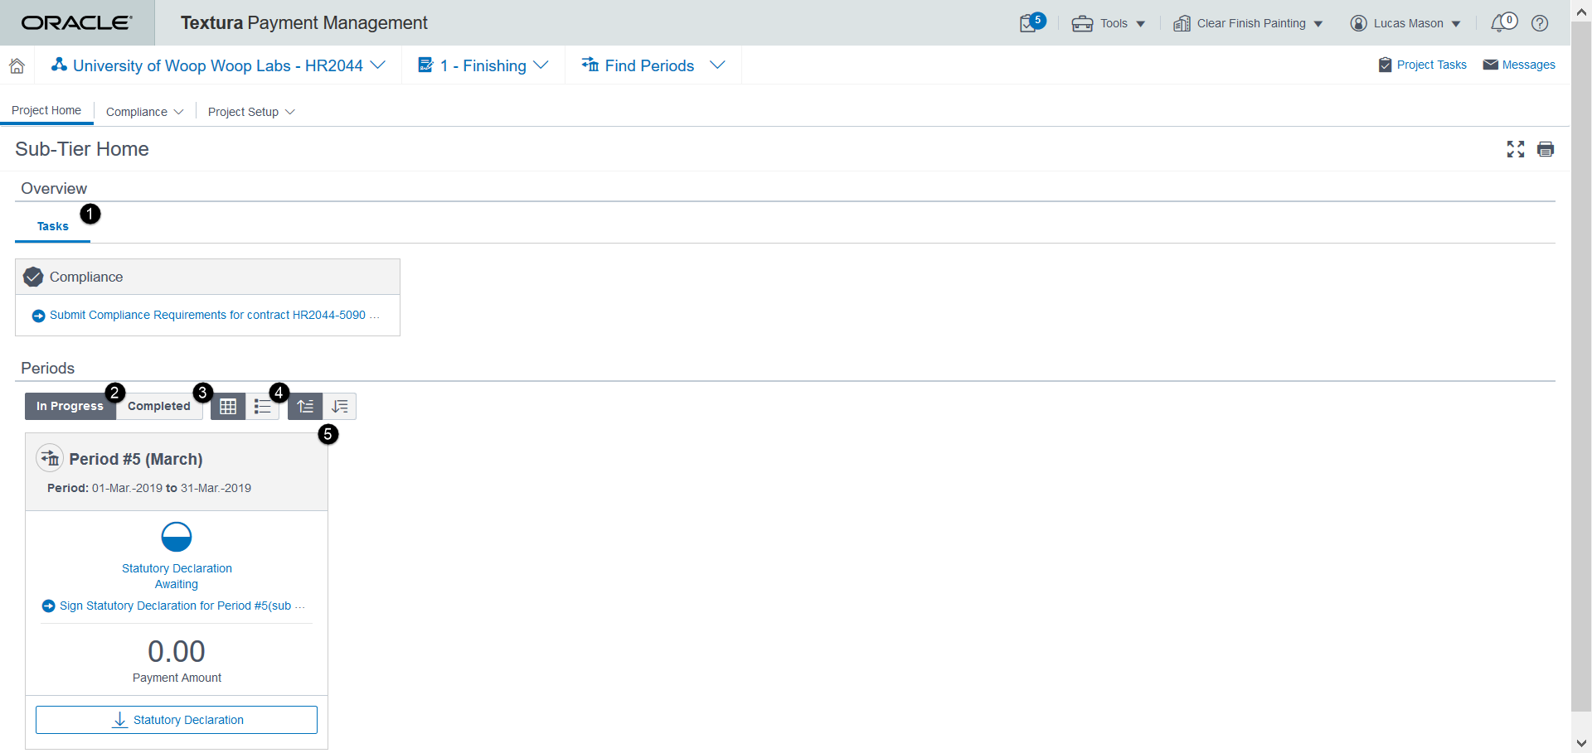This screenshot has width=1592, height=753.
Task: Sort periods in descending order
Action: [340, 407]
